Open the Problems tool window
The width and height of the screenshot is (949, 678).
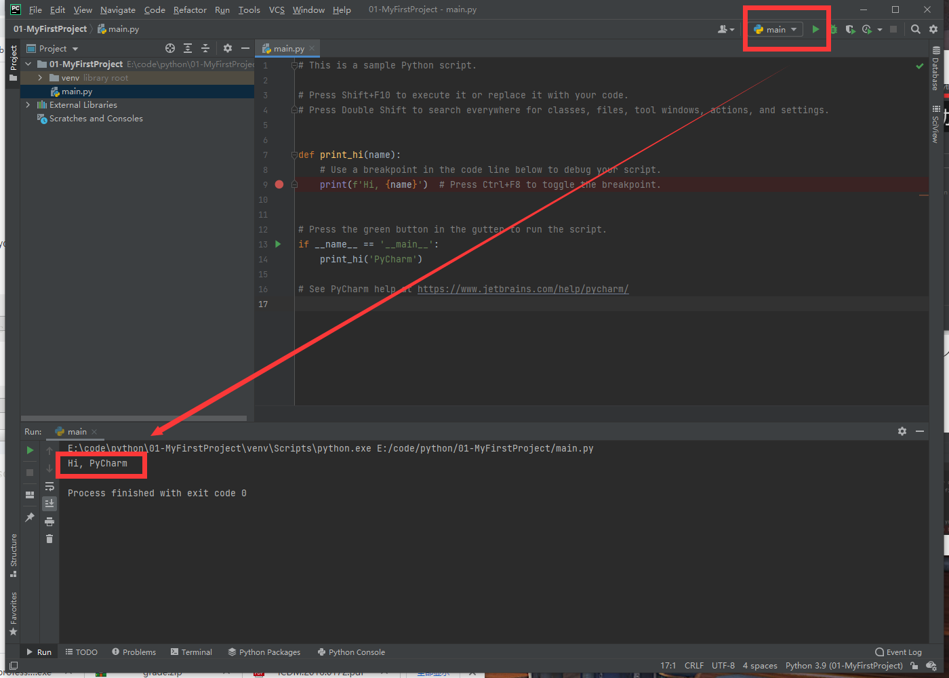point(134,652)
